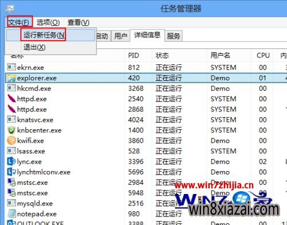Select the knbcenter.exe process name
The image size is (287, 225).
coord(40,130)
